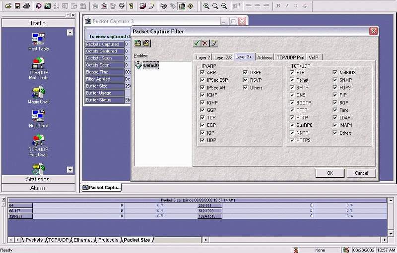Screen dimensions: 397x253
Task: Uncheck the HTTPS checkbox
Action: [x=292, y=140]
